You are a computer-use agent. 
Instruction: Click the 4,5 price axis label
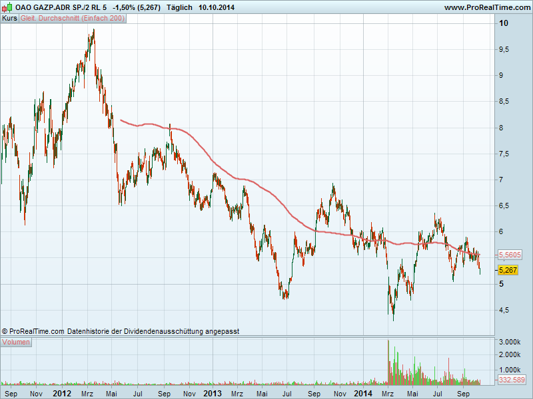pyautogui.click(x=504, y=310)
